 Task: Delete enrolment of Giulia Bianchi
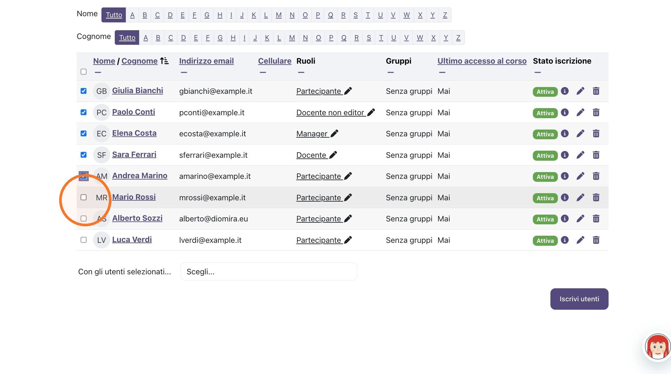tap(596, 91)
